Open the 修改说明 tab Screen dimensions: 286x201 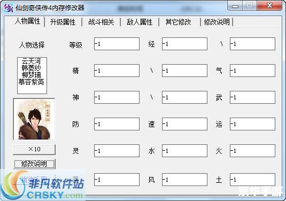pyautogui.click(x=217, y=22)
